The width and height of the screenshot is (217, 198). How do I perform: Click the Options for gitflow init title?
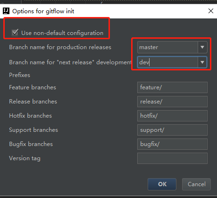pos(43,11)
